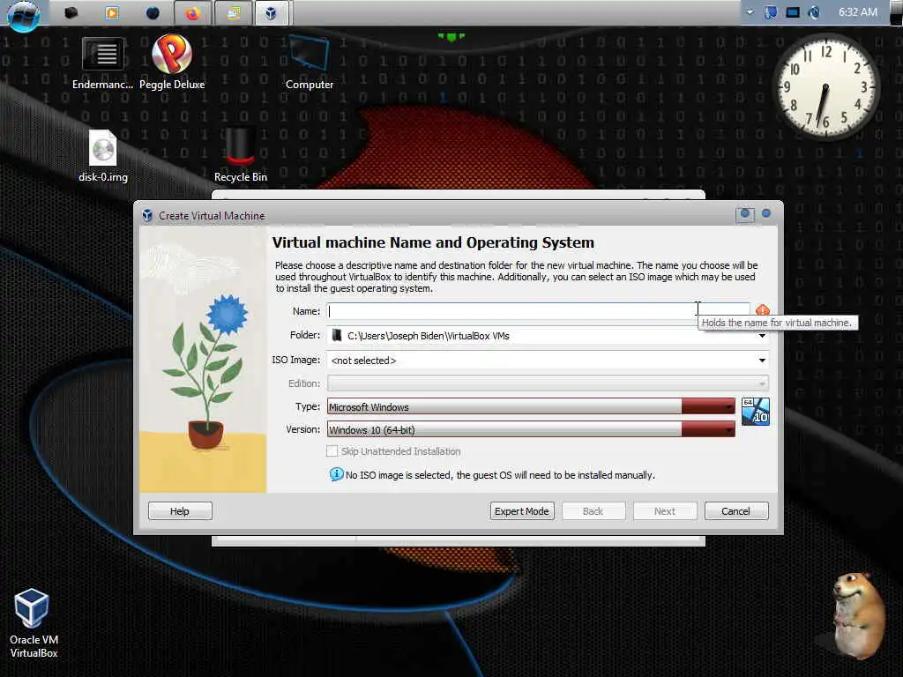Select the disk-0.img file icon
The image size is (903, 677).
[103, 156]
